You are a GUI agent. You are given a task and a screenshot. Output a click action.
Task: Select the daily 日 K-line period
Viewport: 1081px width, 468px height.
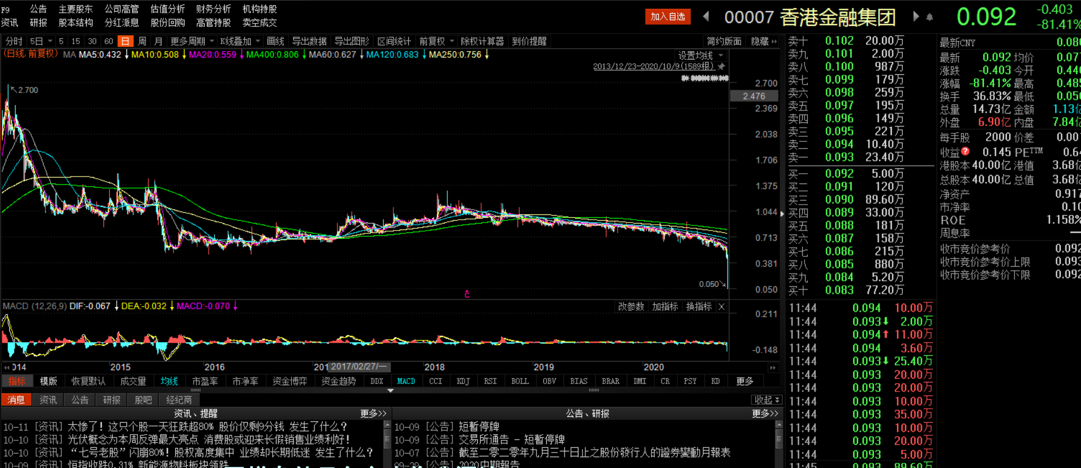click(x=125, y=41)
